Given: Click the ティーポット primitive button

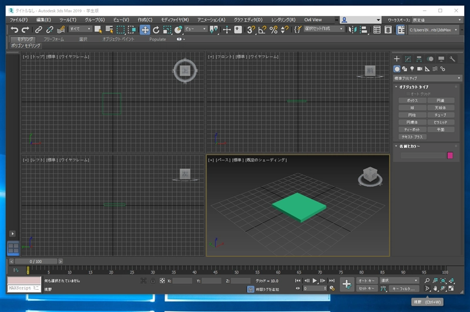Looking at the screenshot, I should pos(412,130).
